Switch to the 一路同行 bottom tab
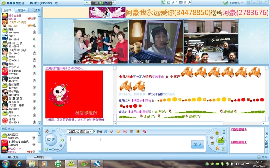The width and height of the screenshot is (270, 168). click(39, 157)
